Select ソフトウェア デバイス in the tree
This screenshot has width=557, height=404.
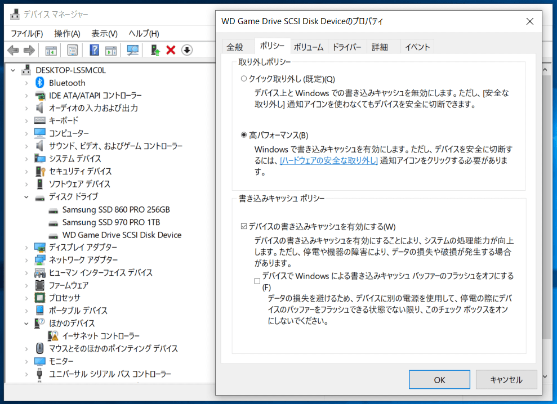coord(79,184)
